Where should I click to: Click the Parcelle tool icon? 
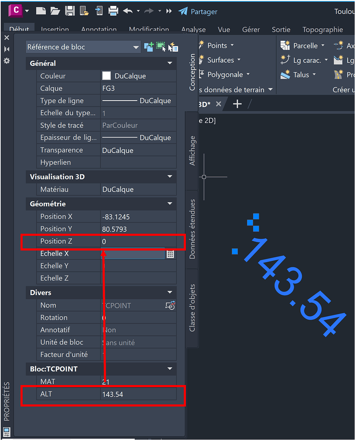pos(284,45)
